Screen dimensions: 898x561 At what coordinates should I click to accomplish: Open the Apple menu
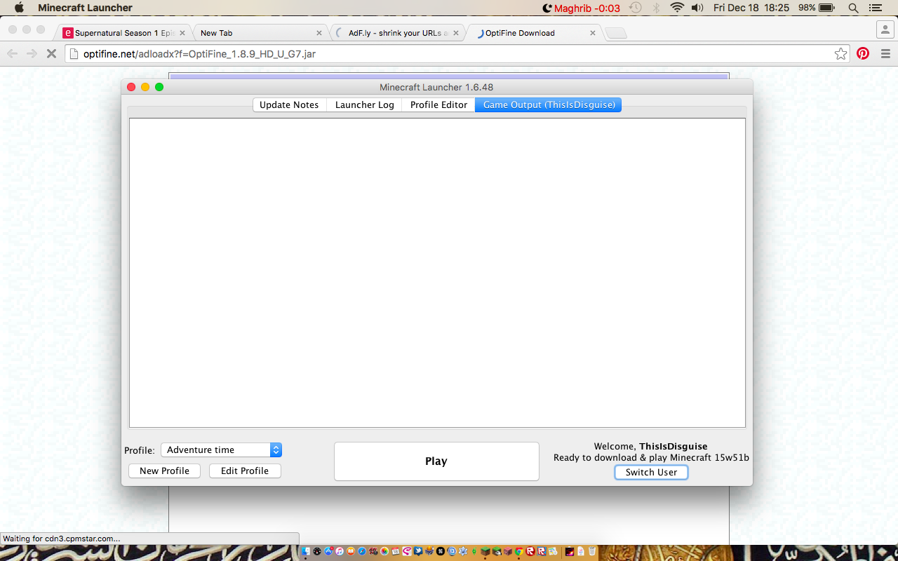click(x=19, y=8)
